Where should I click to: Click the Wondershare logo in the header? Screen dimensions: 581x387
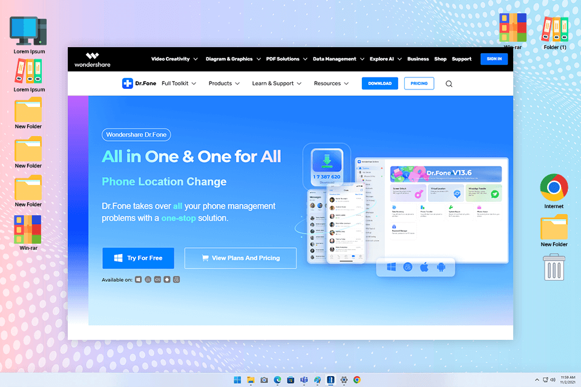[92, 60]
